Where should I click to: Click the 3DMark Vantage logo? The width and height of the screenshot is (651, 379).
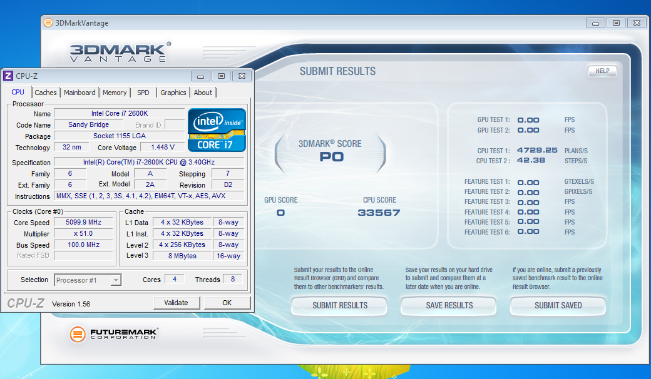coord(120,53)
